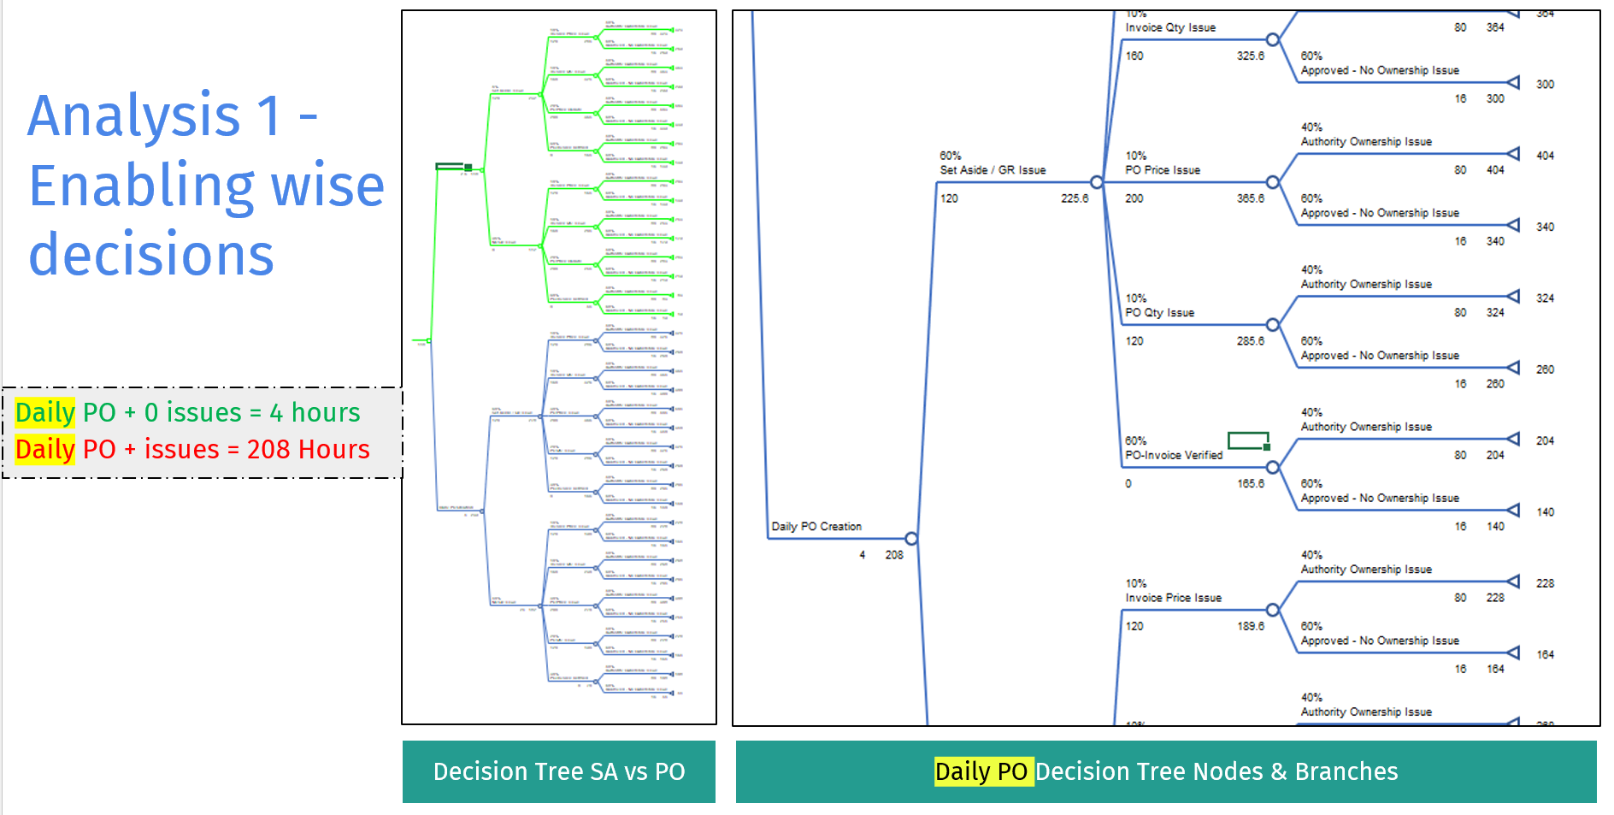Select the 'Daily PO + issues = 208 Hours' line
Image resolution: width=1614 pixels, height=815 pixels.
click(192, 449)
